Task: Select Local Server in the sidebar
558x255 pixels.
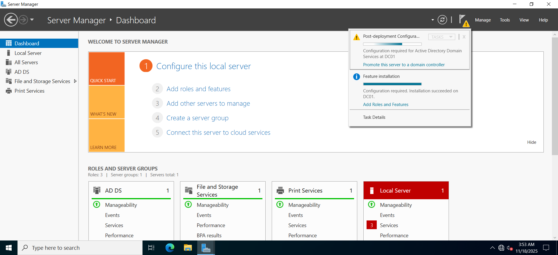Action: tap(39, 53)
